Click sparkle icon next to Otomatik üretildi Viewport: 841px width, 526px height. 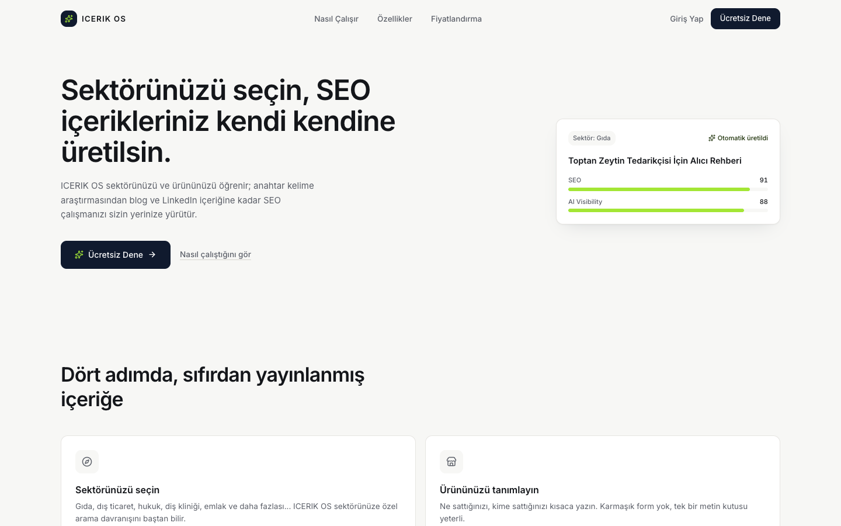coord(712,138)
